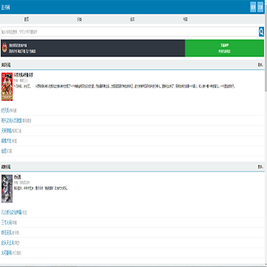This screenshot has width=267, height=267.
Task: Click the green download APP button
Action: point(225,48)
